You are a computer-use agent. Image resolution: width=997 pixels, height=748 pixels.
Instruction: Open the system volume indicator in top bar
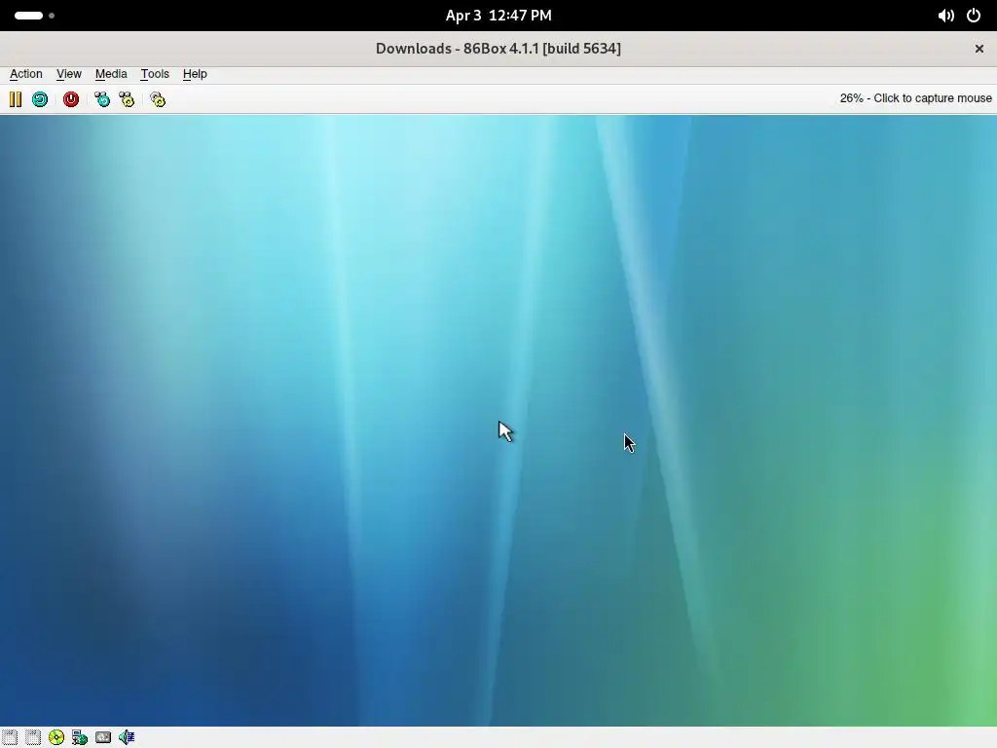click(945, 16)
